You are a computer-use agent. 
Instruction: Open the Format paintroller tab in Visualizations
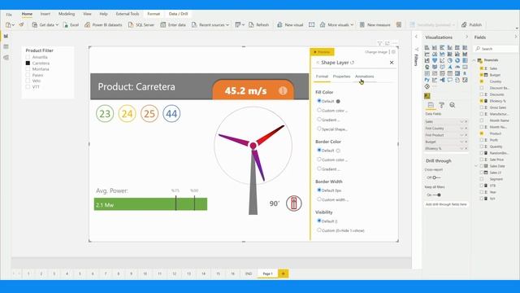tap(441, 105)
